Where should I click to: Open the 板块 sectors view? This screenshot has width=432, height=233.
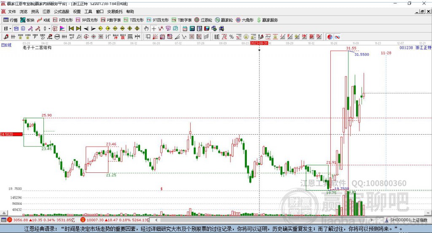pyautogui.click(x=27, y=20)
